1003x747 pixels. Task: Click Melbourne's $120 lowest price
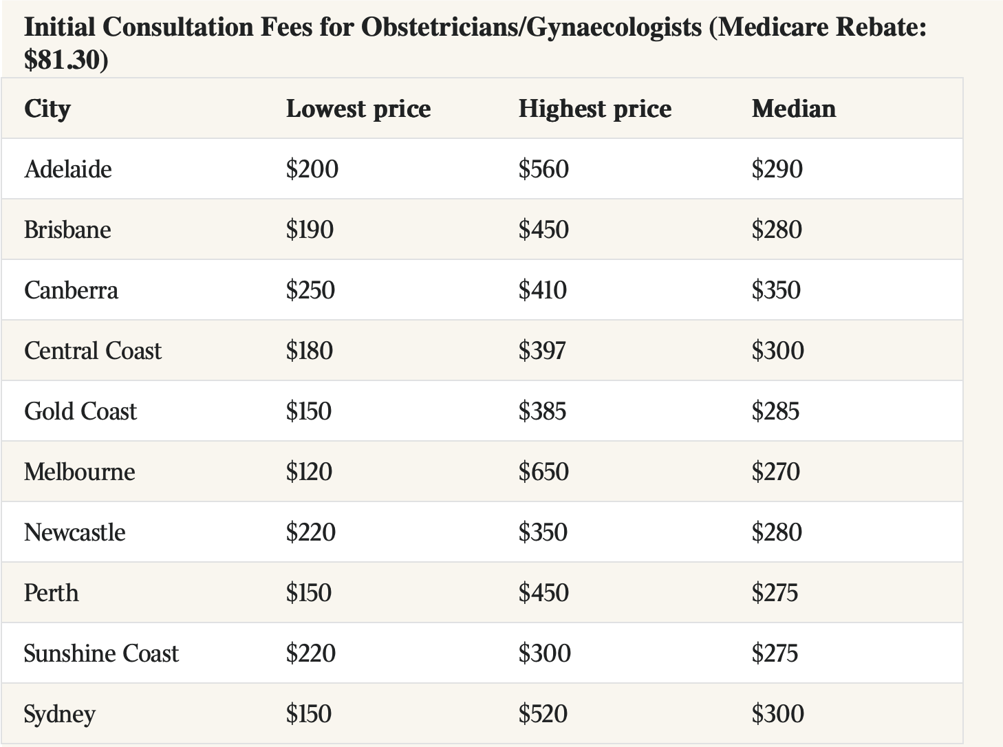point(309,472)
